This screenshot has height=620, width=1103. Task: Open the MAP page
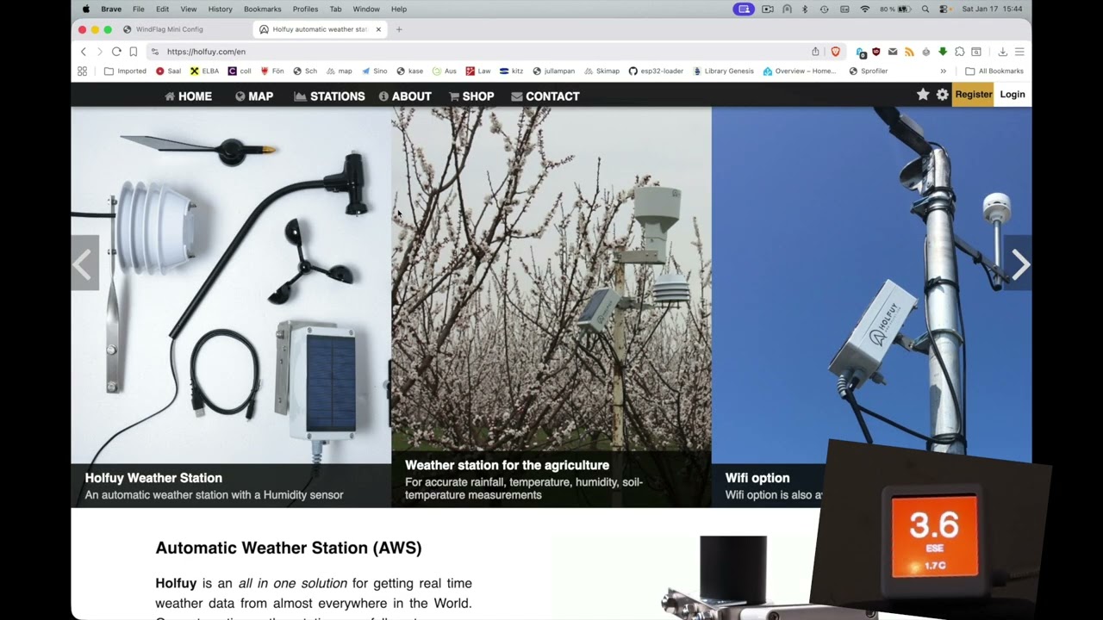254,96
